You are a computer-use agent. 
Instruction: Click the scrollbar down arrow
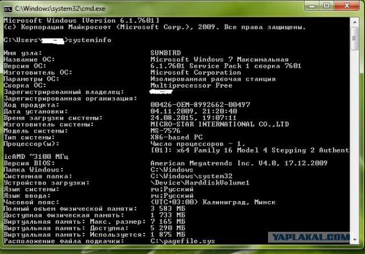(x=355, y=240)
